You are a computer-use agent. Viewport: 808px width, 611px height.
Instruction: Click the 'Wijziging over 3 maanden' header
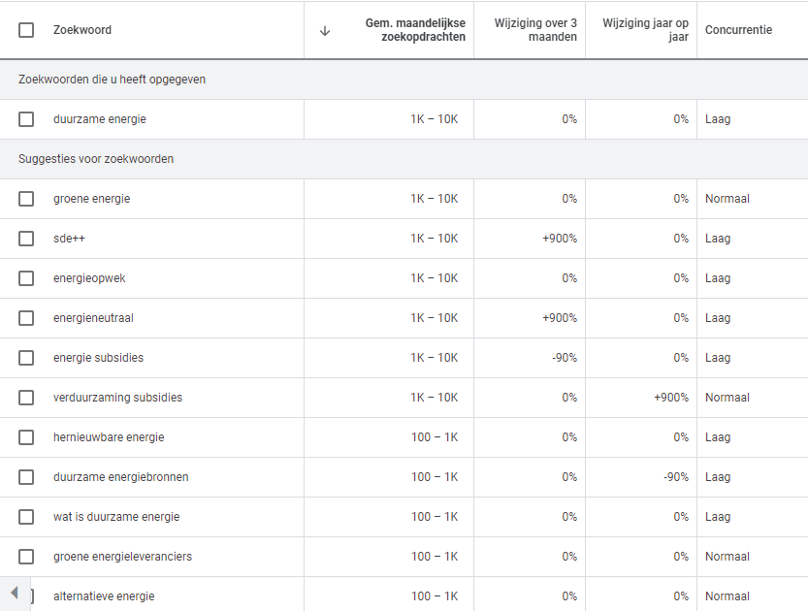[535, 30]
